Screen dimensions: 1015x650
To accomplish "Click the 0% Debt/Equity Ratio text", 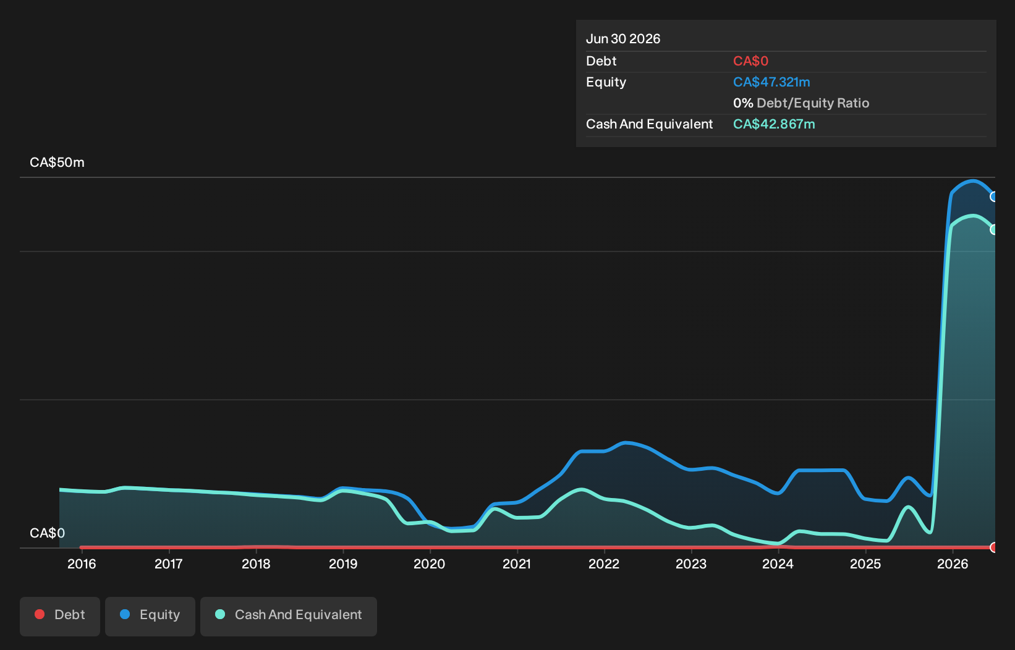I will point(801,103).
